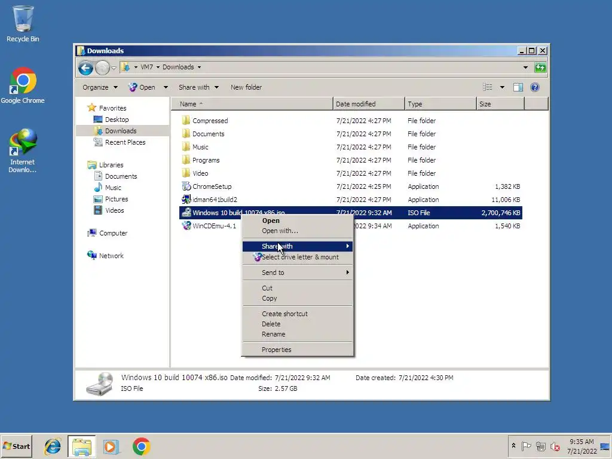Select the idman641build2 installer icon
The height and width of the screenshot is (459, 612).
(x=186, y=200)
